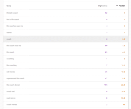
Task: Click impressions value 3 in 'neal reeves' row
Action: (107, 98)
